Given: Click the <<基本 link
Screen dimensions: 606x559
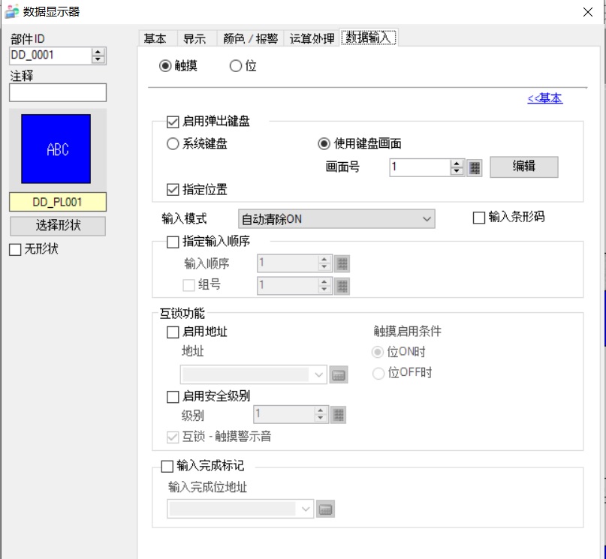Looking at the screenshot, I should tap(544, 98).
